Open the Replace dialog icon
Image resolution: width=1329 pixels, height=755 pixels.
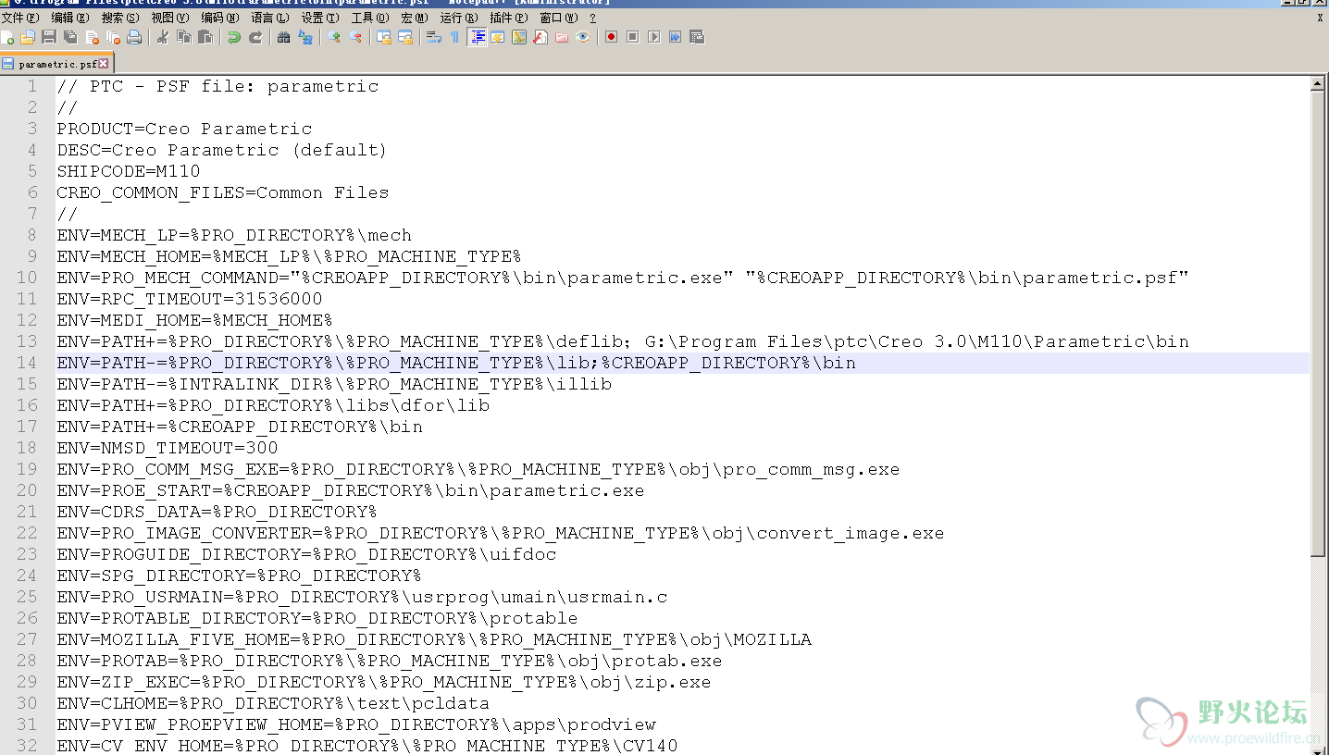(304, 37)
